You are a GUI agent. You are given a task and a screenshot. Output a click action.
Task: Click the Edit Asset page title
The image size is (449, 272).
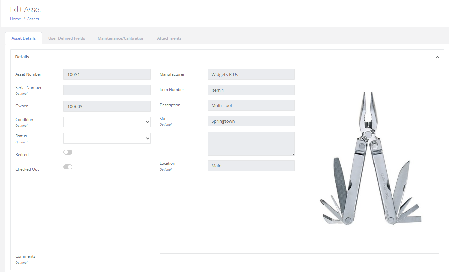[26, 9]
